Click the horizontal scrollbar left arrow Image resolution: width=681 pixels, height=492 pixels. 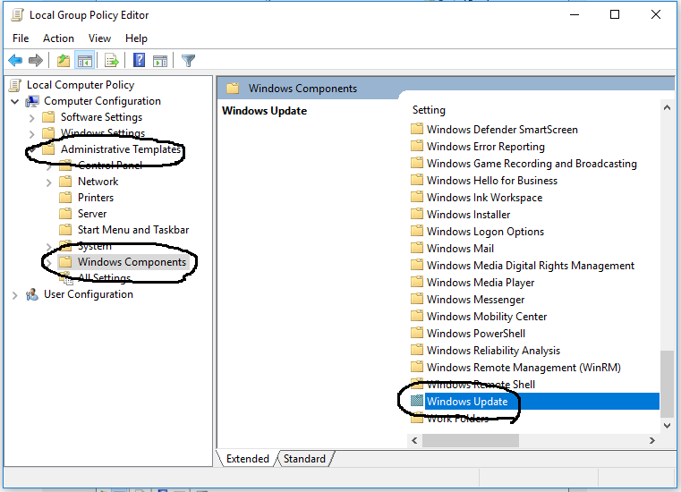point(414,440)
